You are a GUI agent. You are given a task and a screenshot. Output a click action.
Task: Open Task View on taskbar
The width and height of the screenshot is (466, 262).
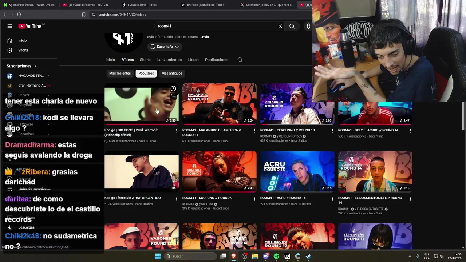[223, 256]
